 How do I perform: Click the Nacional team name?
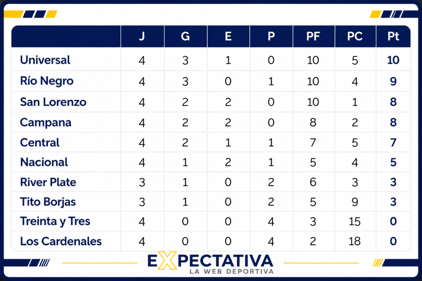(44, 162)
